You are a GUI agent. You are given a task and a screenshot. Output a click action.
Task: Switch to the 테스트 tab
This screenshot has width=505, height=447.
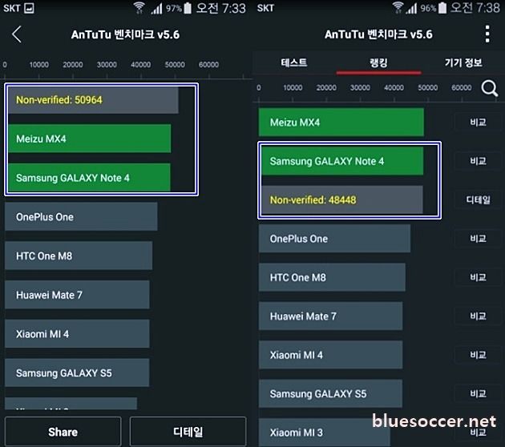[x=293, y=62]
